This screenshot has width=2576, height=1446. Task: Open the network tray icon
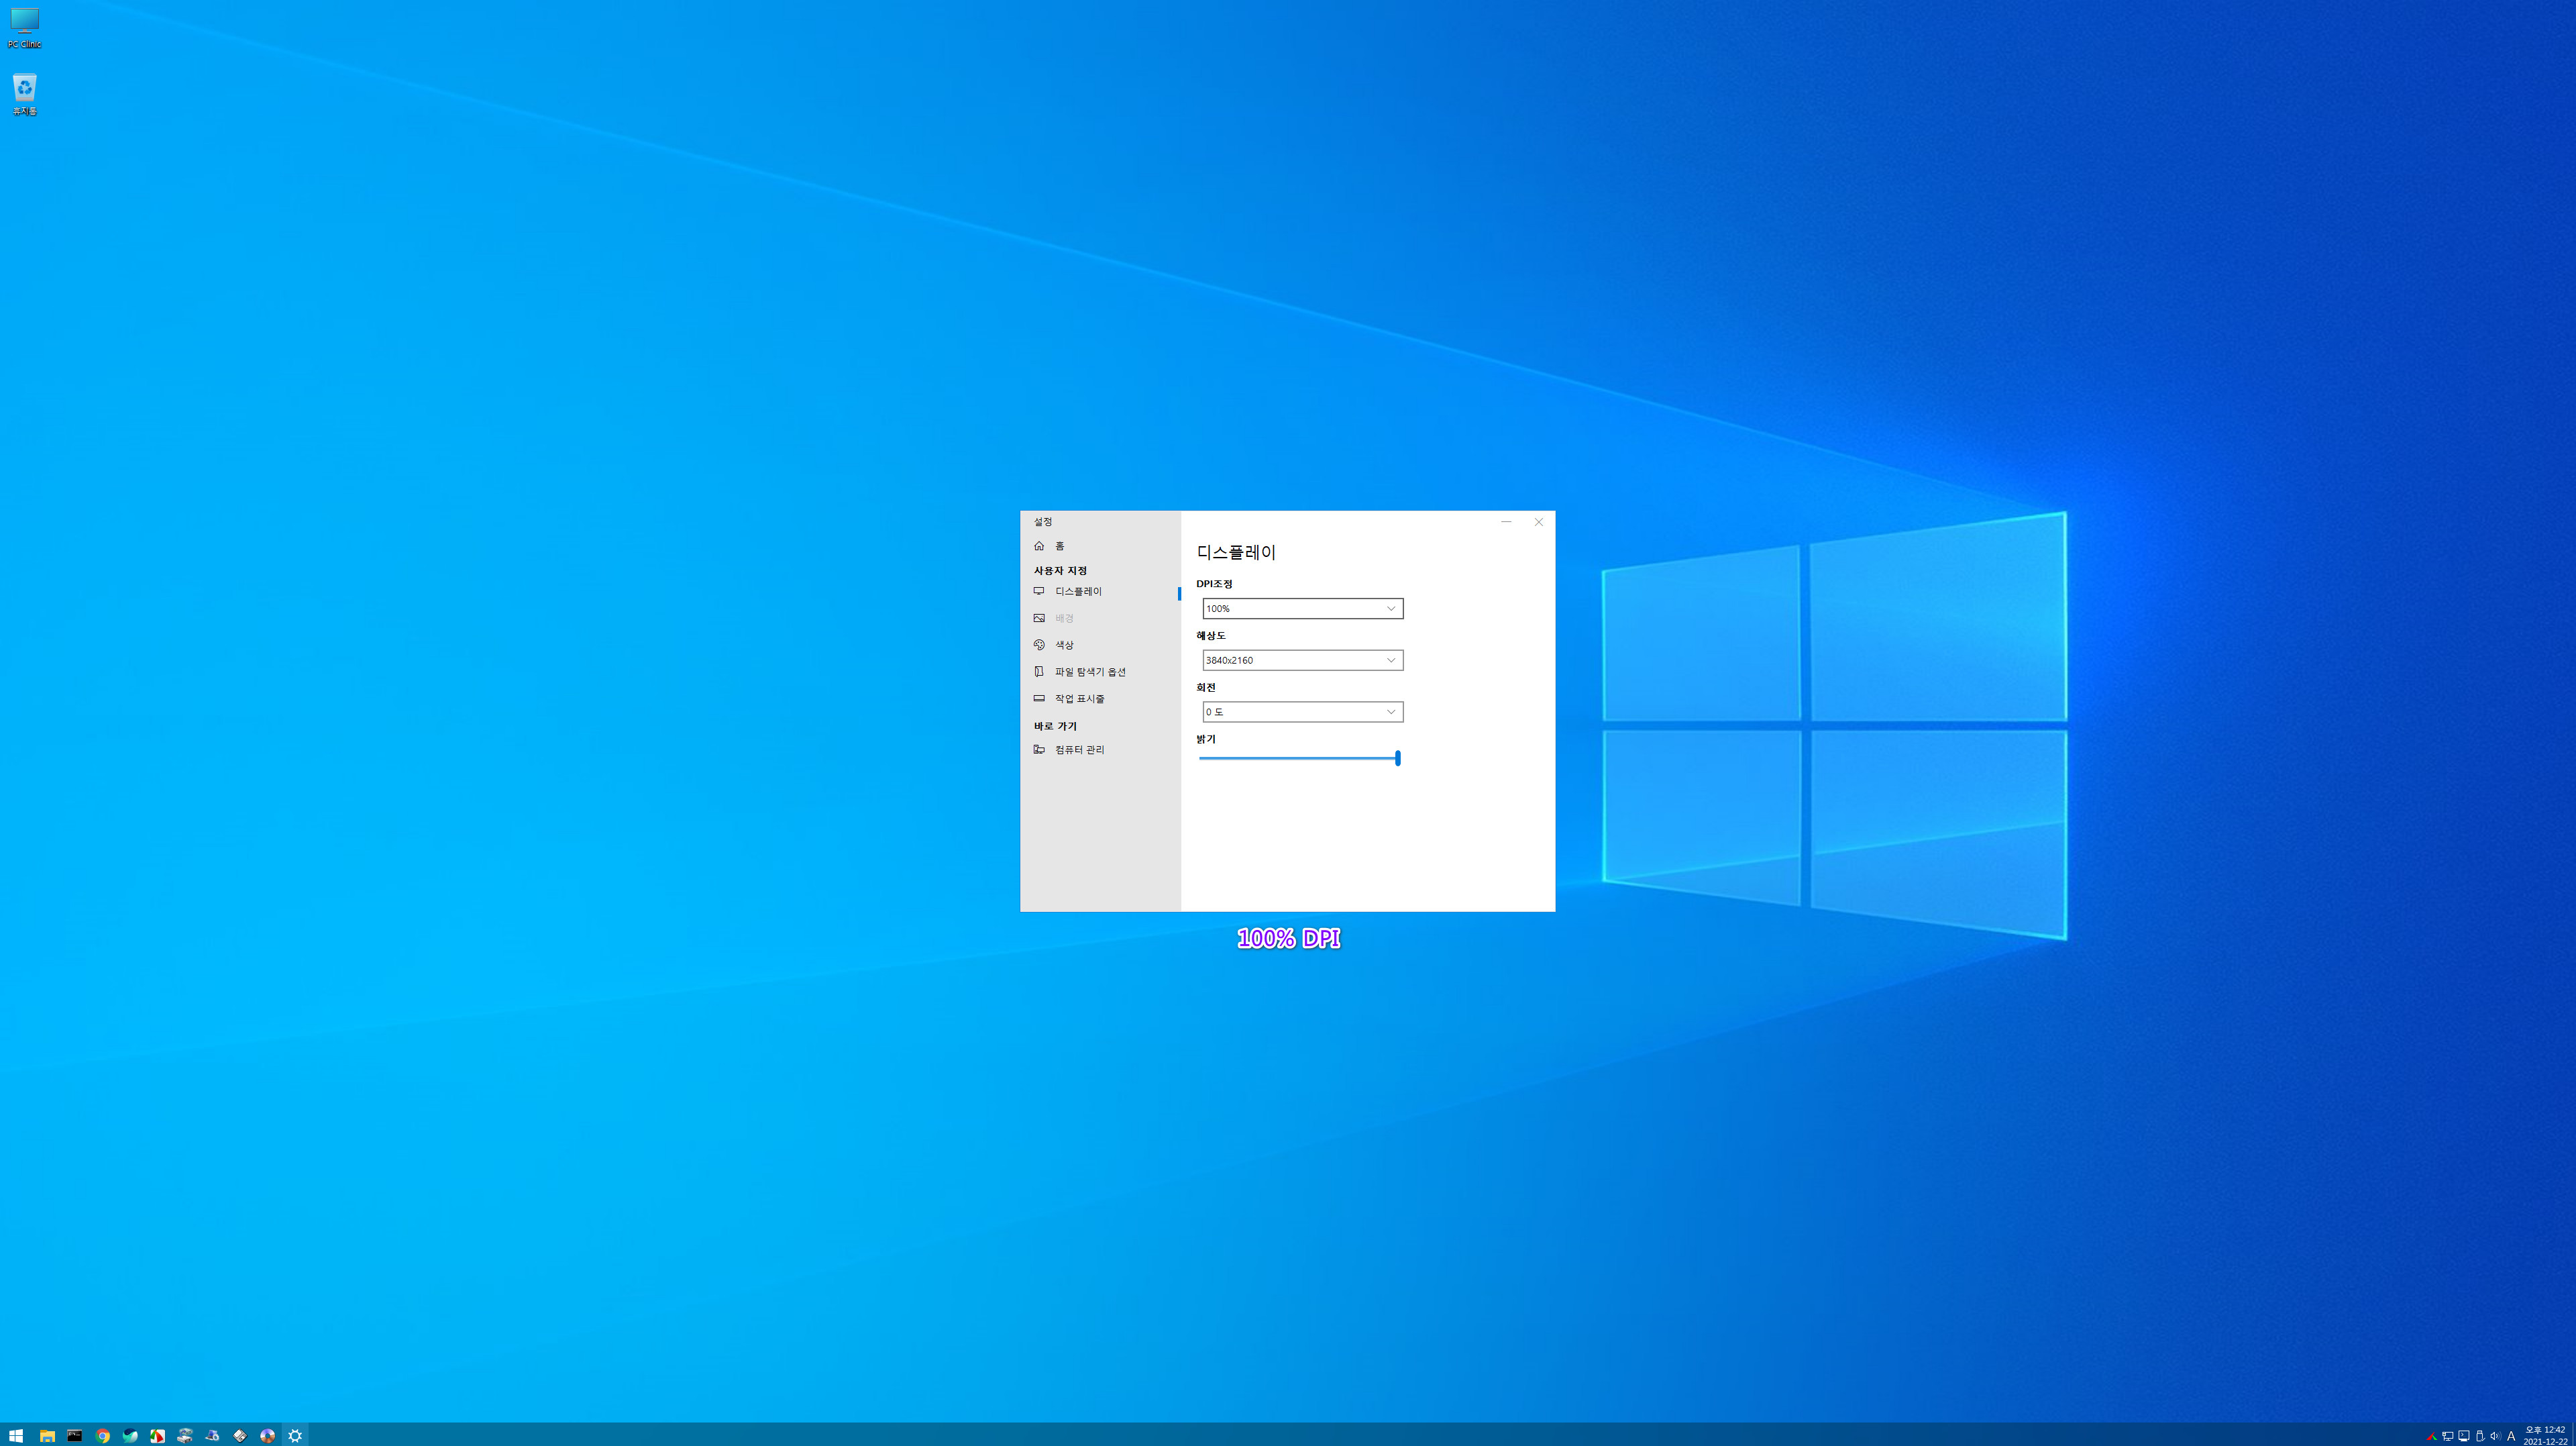tap(2448, 1436)
